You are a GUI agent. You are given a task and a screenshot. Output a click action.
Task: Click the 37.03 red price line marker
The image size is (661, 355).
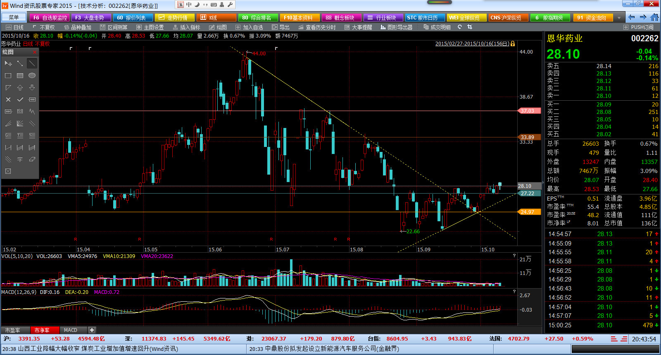pos(529,111)
